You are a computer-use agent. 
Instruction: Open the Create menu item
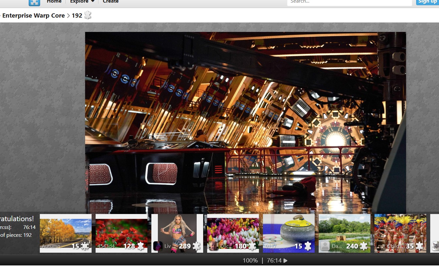(x=111, y=2)
